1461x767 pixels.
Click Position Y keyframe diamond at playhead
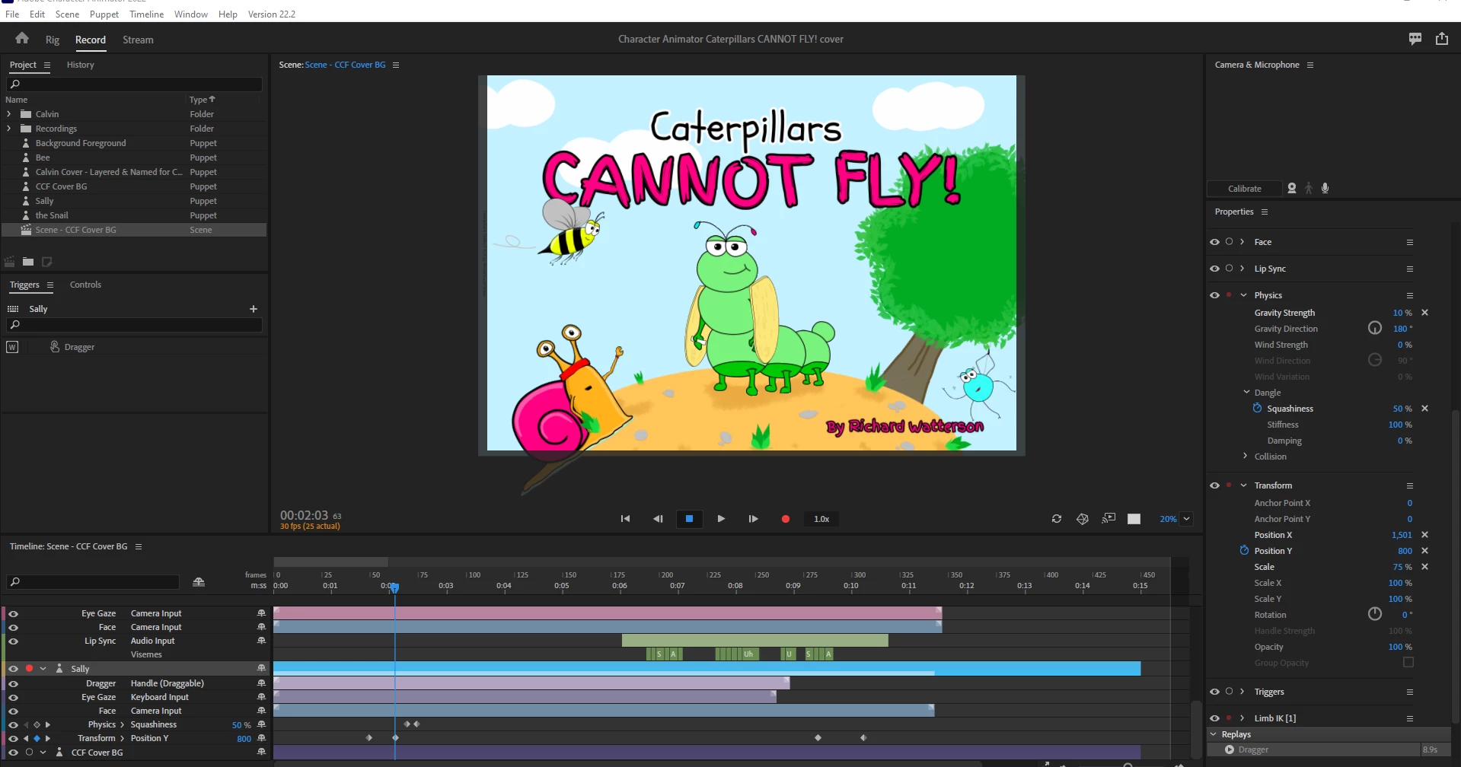tap(395, 738)
